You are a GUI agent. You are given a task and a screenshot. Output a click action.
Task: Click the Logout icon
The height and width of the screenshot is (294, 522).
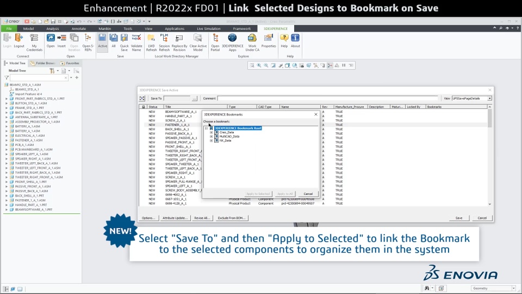click(19, 41)
